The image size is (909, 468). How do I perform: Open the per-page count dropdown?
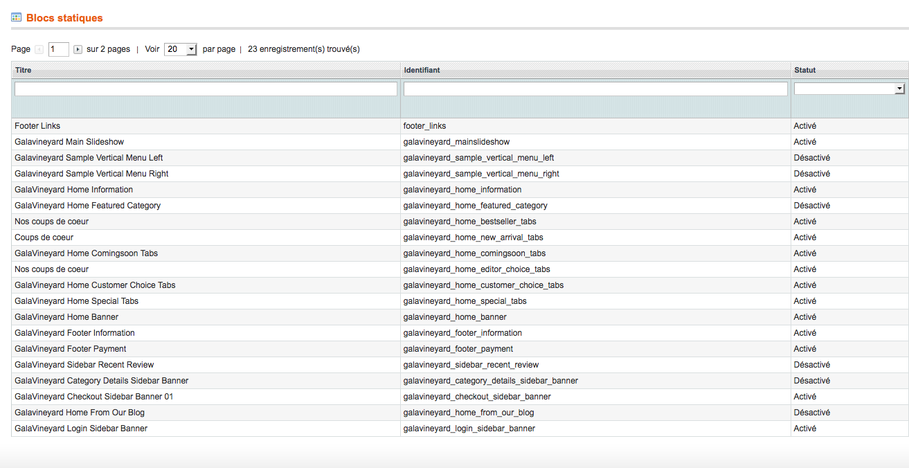coord(181,49)
